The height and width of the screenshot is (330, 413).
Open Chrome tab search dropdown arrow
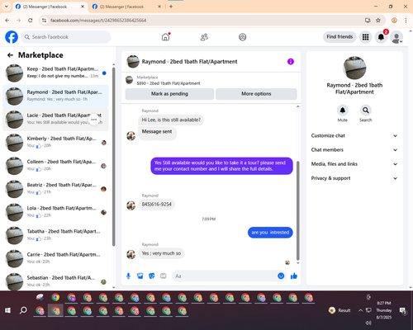(x=7, y=7)
